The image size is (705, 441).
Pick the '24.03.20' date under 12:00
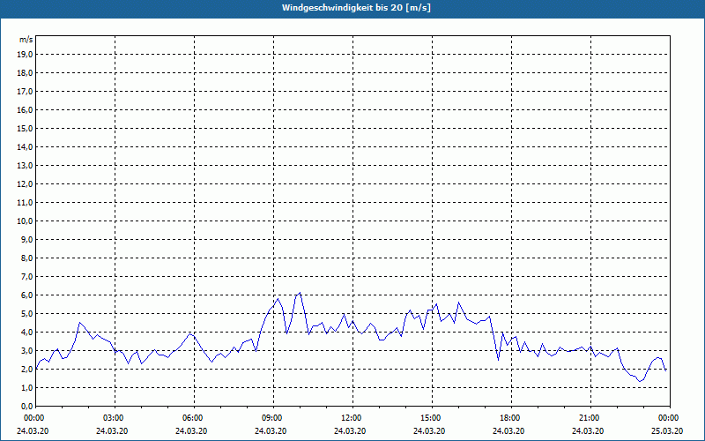pos(350,431)
